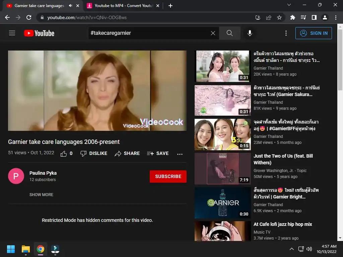Open Chrome extensions puzzle icon
Viewport: 343px width, 257px height.
(x=292, y=17)
